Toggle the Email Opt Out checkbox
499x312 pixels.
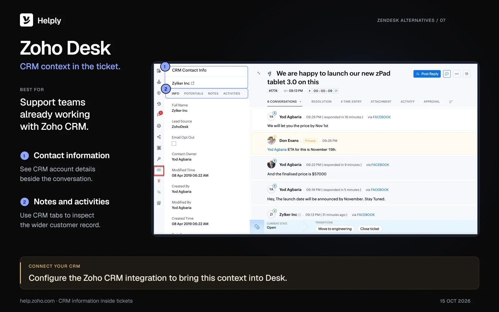point(174,144)
